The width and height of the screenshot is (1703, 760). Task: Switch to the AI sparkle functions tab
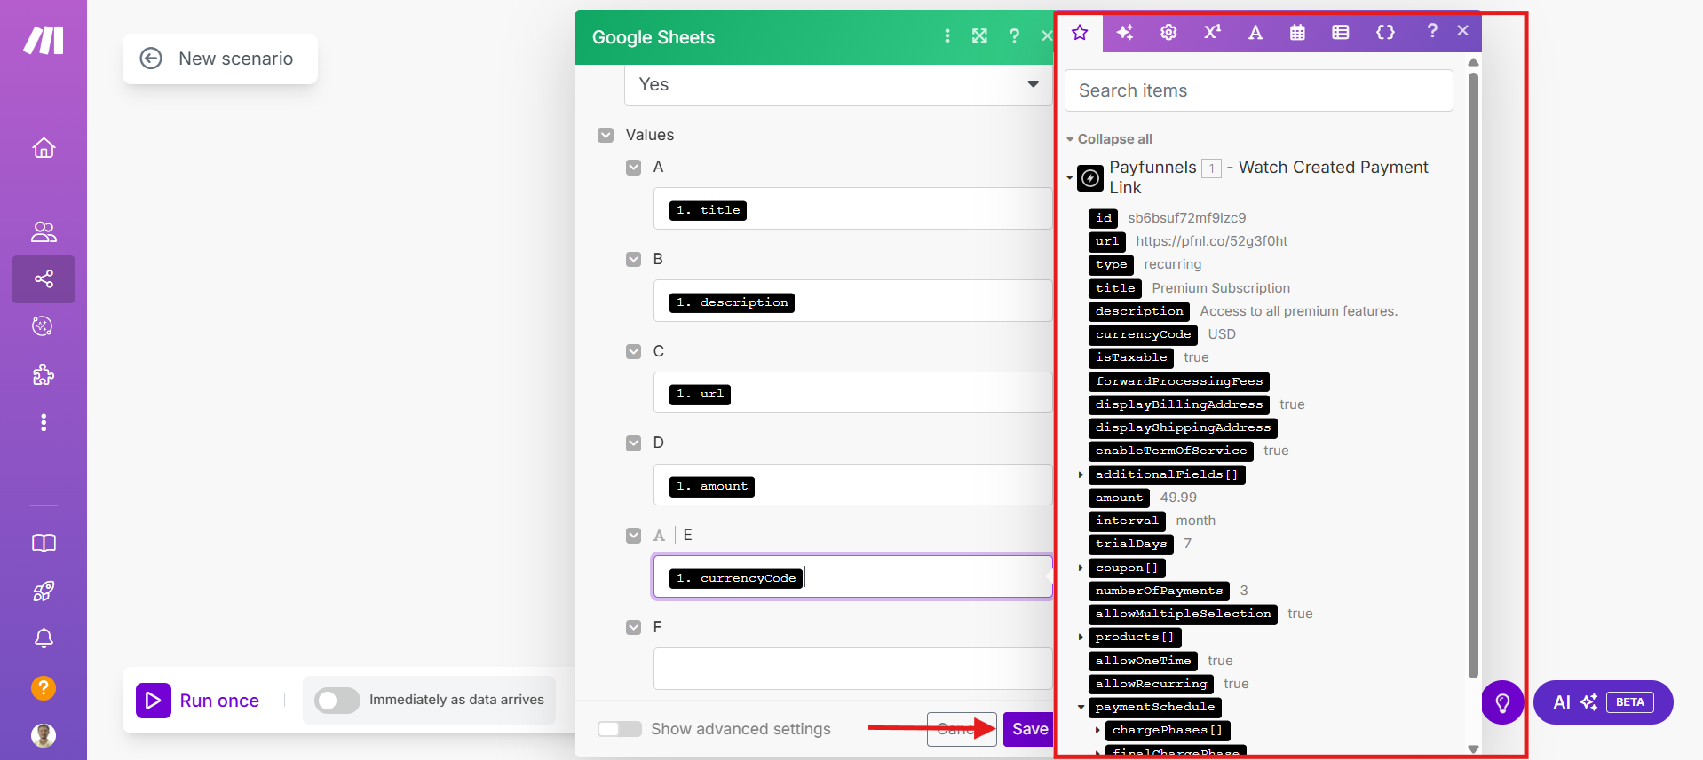coord(1124,33)
